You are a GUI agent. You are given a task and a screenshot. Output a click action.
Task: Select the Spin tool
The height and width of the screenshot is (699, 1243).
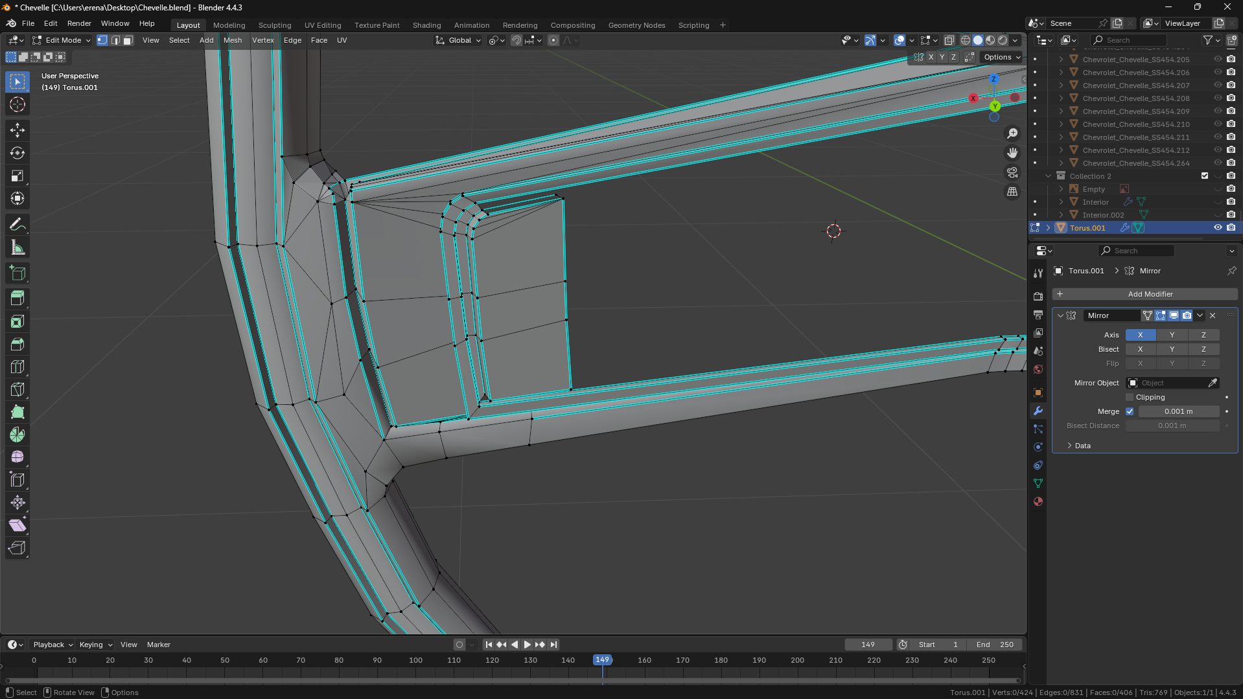pyautogui.click(x=17, y=435)
